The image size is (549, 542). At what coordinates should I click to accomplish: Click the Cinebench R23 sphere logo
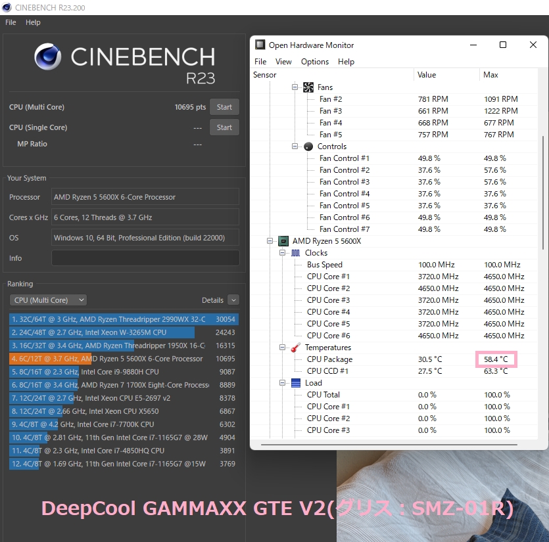pos(48,56)
